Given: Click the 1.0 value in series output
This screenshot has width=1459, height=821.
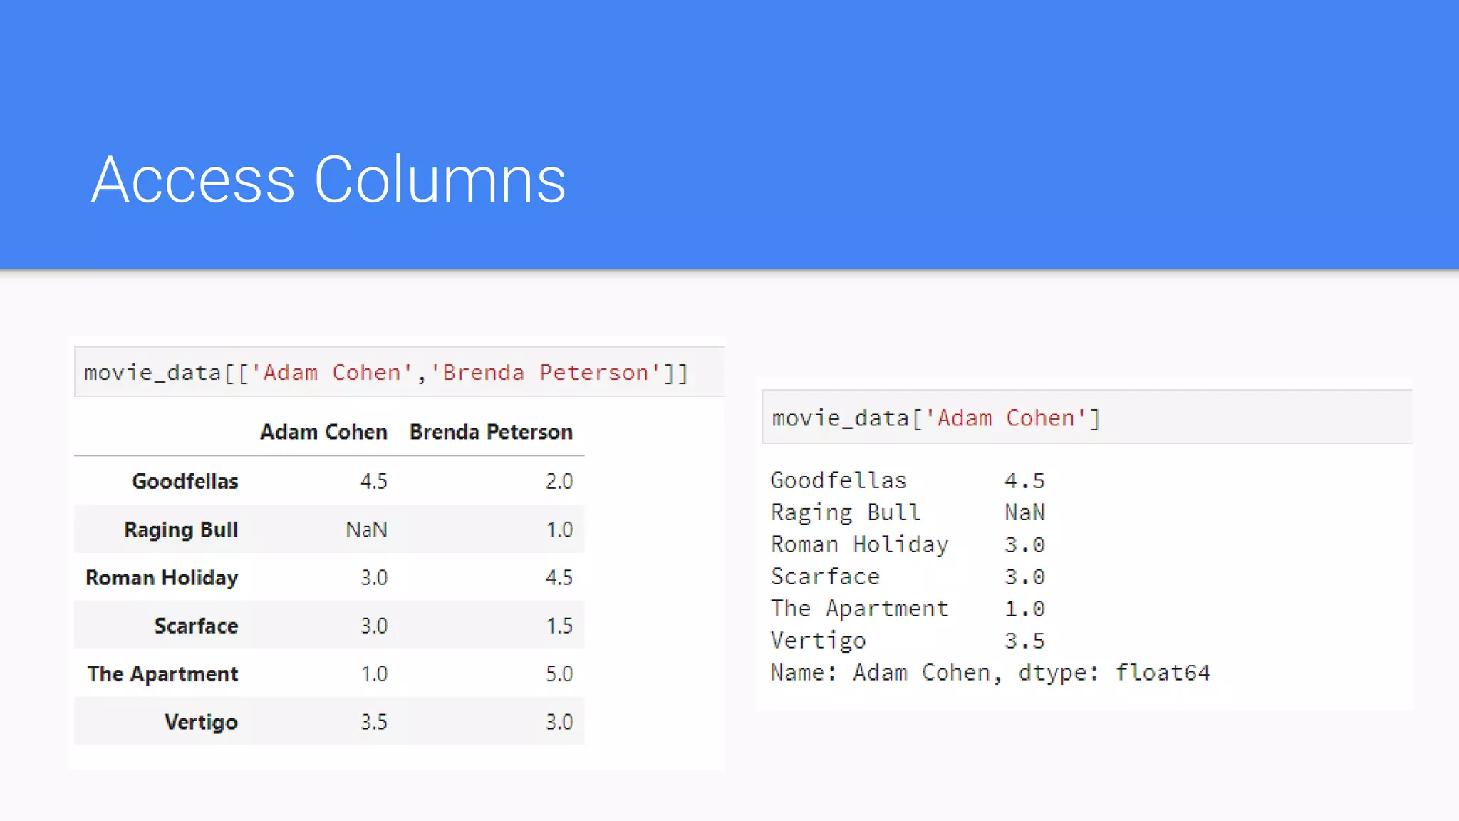Looking at the screenshot, I should (1024, 609).
